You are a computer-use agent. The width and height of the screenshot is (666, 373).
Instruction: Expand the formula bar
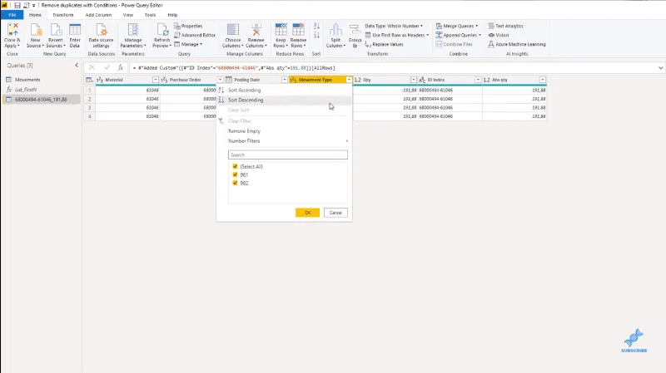(x=660, y=68)
